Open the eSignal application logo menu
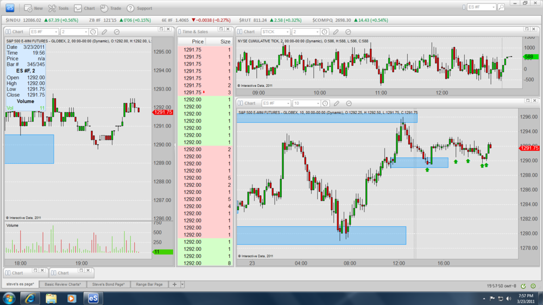The image size is (543, 305). 10,8
